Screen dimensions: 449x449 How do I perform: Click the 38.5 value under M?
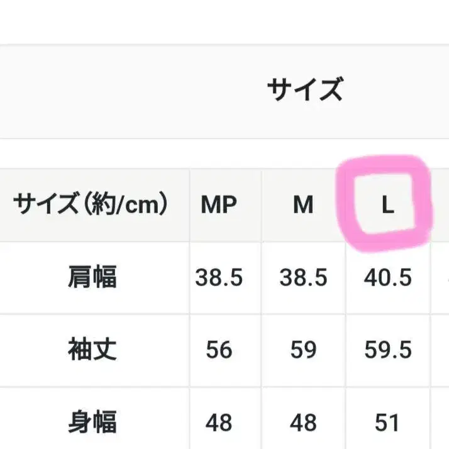tap(303, 277)
